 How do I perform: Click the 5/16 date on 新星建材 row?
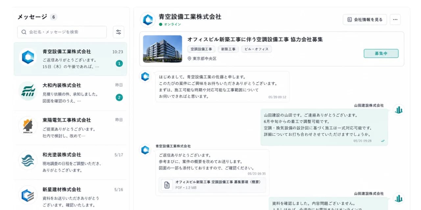[119, 189]
